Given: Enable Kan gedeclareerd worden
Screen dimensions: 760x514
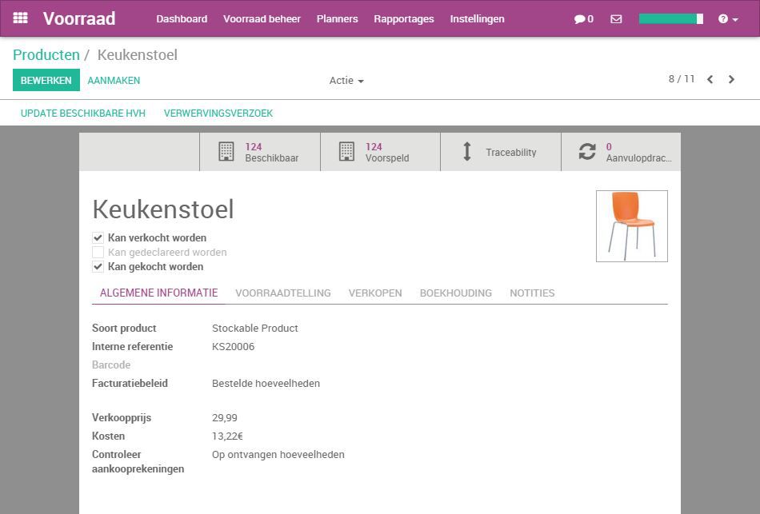Looking at the screenshot, I should (98, 252).
